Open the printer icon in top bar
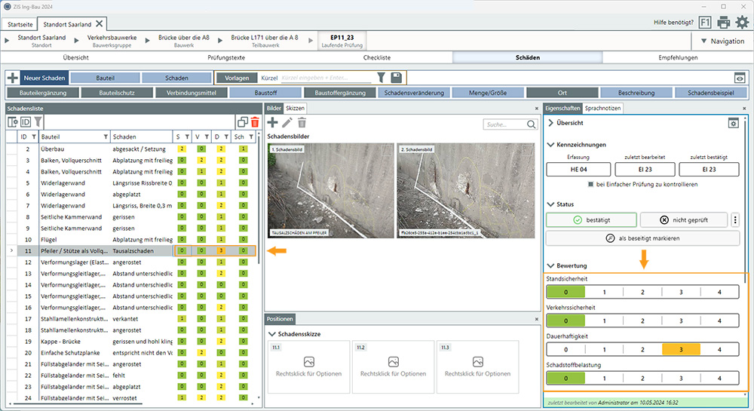The height and width of the screenshot is (411, 754). [724, 23]
